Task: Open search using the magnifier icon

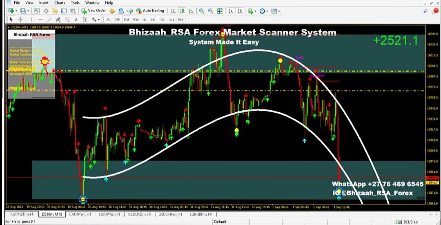Action: click(425, 11)
